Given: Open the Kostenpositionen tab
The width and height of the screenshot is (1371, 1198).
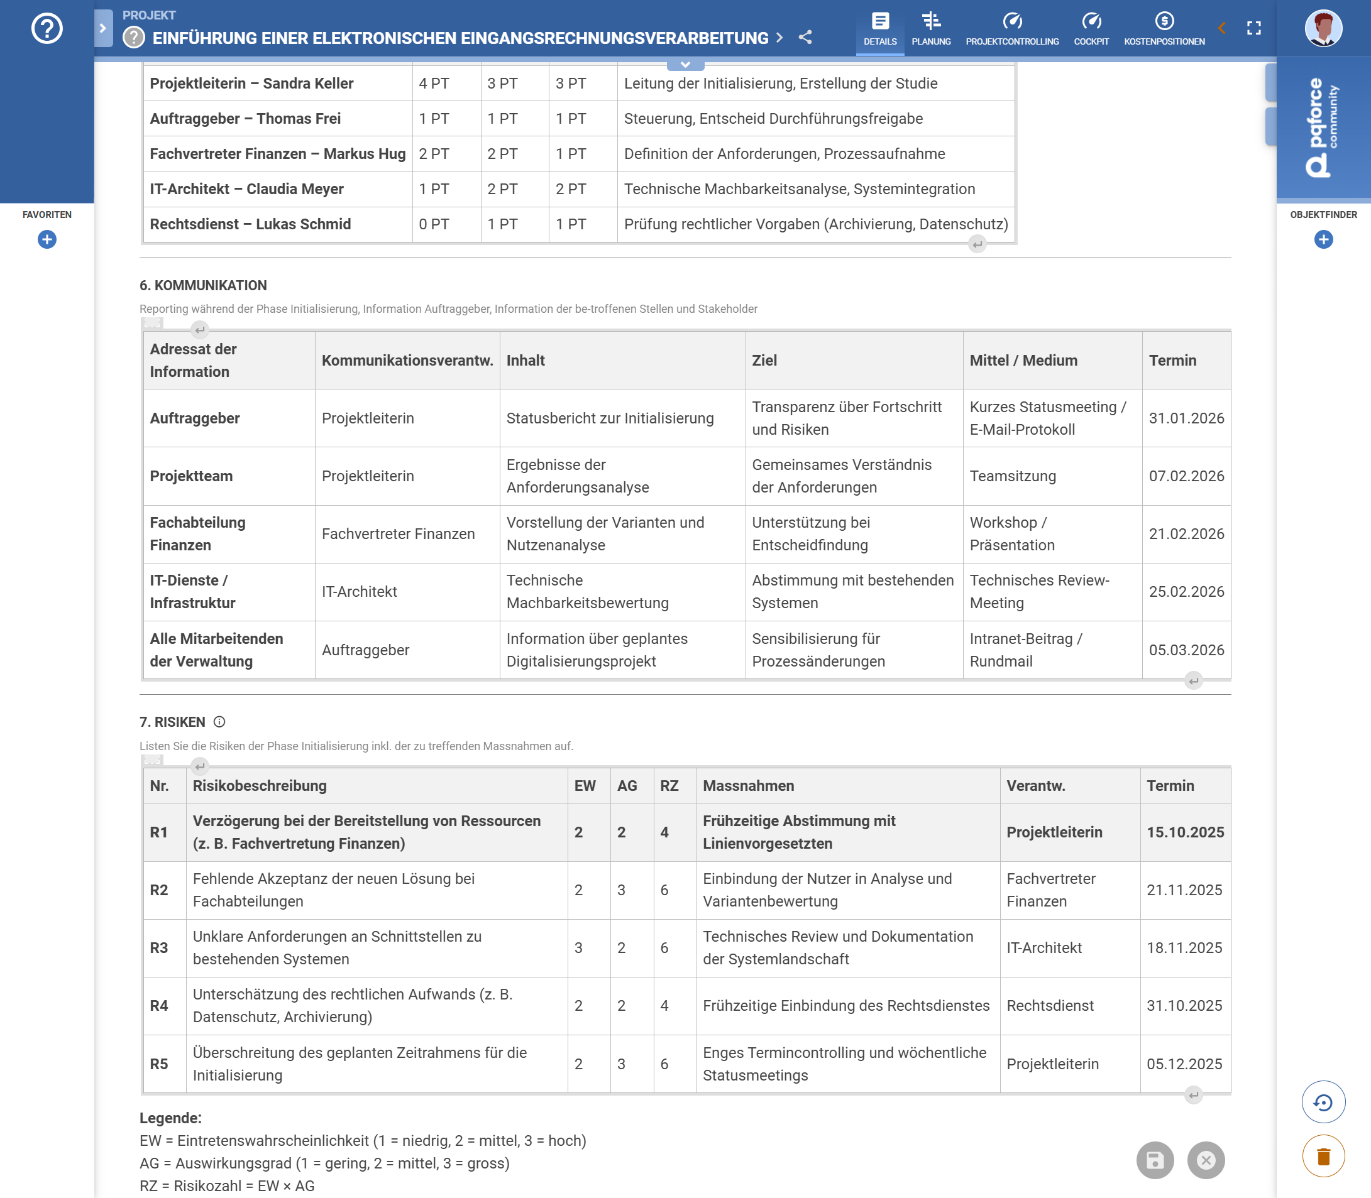Looking at the screenshot, I should pos(1164,29).
